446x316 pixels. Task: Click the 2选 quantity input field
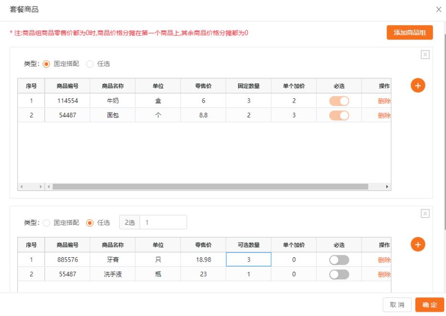163,222
